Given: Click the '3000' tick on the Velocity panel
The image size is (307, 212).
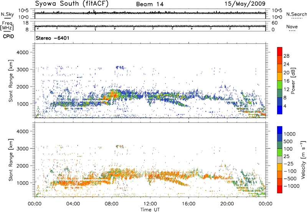Looking at the screenshot, I should [22, 148].
